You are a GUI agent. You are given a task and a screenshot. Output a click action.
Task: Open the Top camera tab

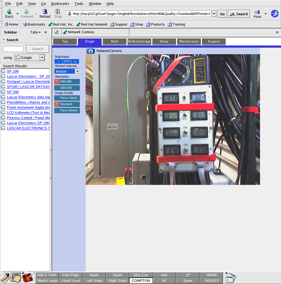[x=65, y=41]
